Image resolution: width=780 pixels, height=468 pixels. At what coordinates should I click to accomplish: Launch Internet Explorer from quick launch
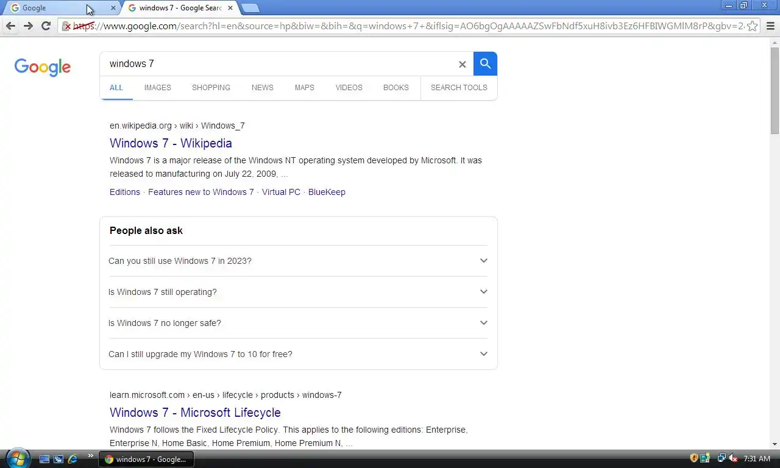tap(73, 459)
